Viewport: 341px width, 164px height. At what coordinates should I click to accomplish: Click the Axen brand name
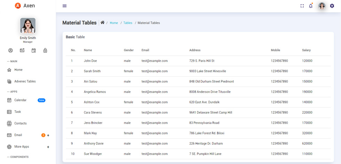tap(29, 6)
